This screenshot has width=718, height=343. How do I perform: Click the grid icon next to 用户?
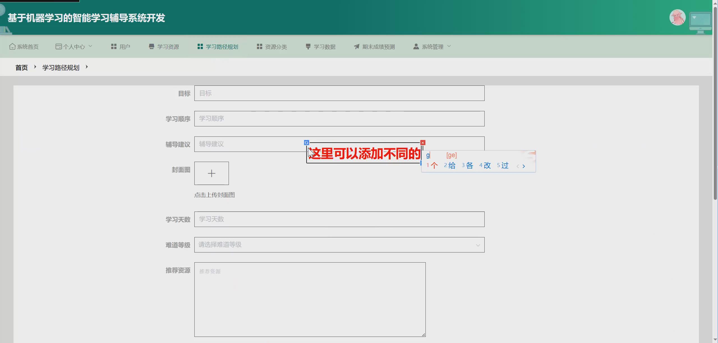coord(113,46)
